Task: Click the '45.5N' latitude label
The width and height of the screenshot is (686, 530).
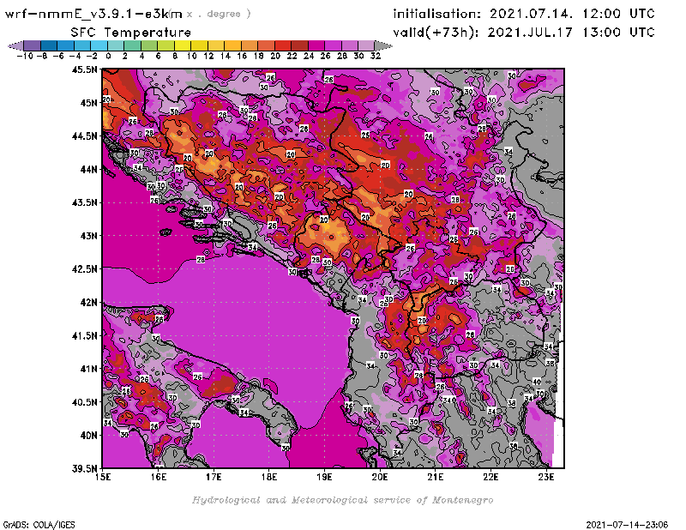Action: (x=84, y=69)
